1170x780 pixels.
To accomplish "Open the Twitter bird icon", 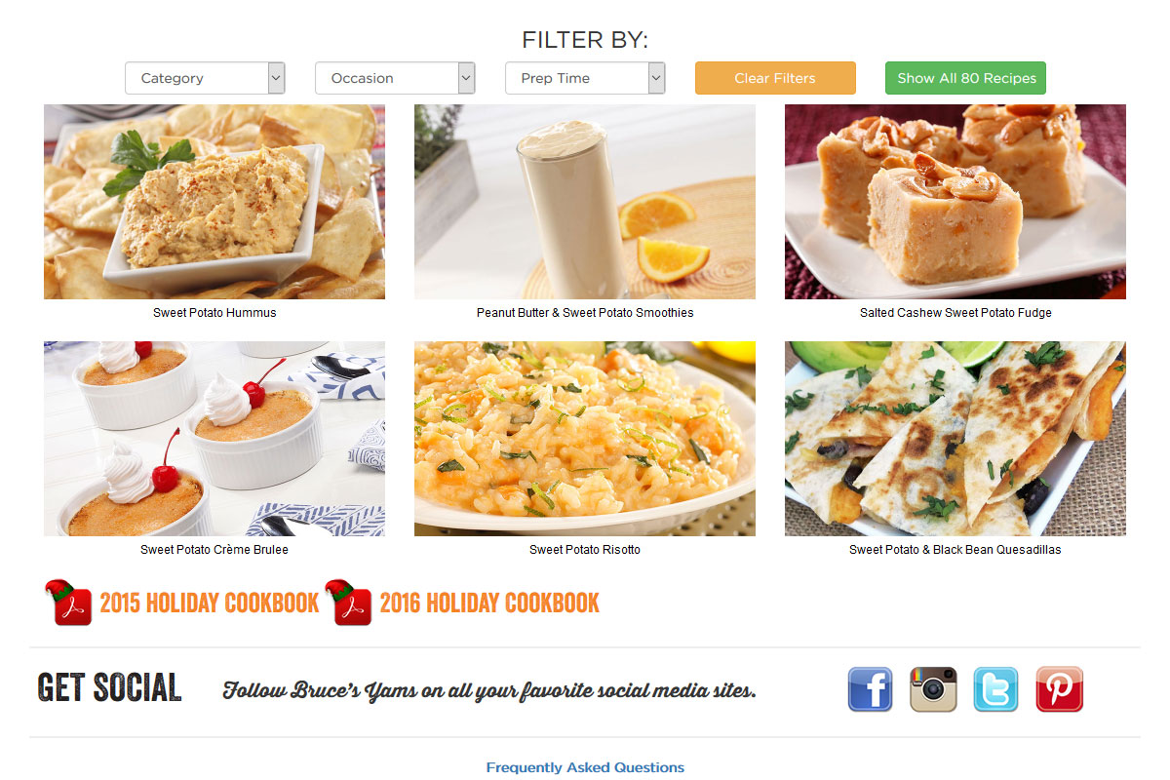I will click(x=996, y=689).
